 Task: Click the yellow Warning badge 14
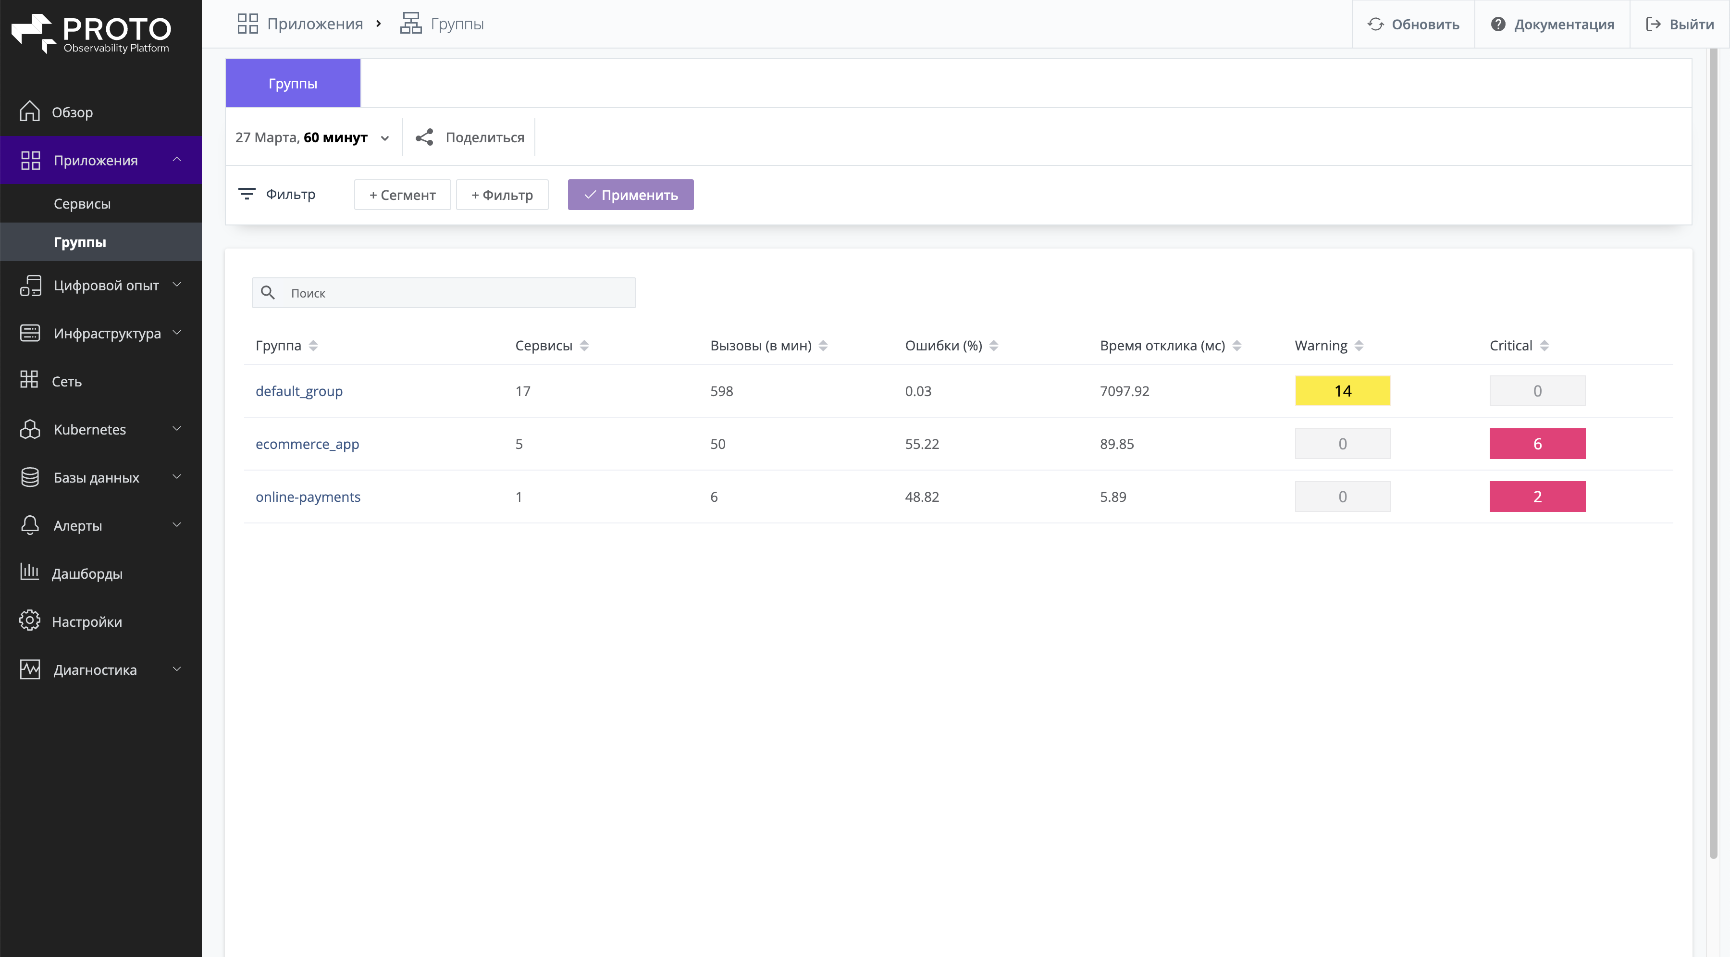(1343, 391)
